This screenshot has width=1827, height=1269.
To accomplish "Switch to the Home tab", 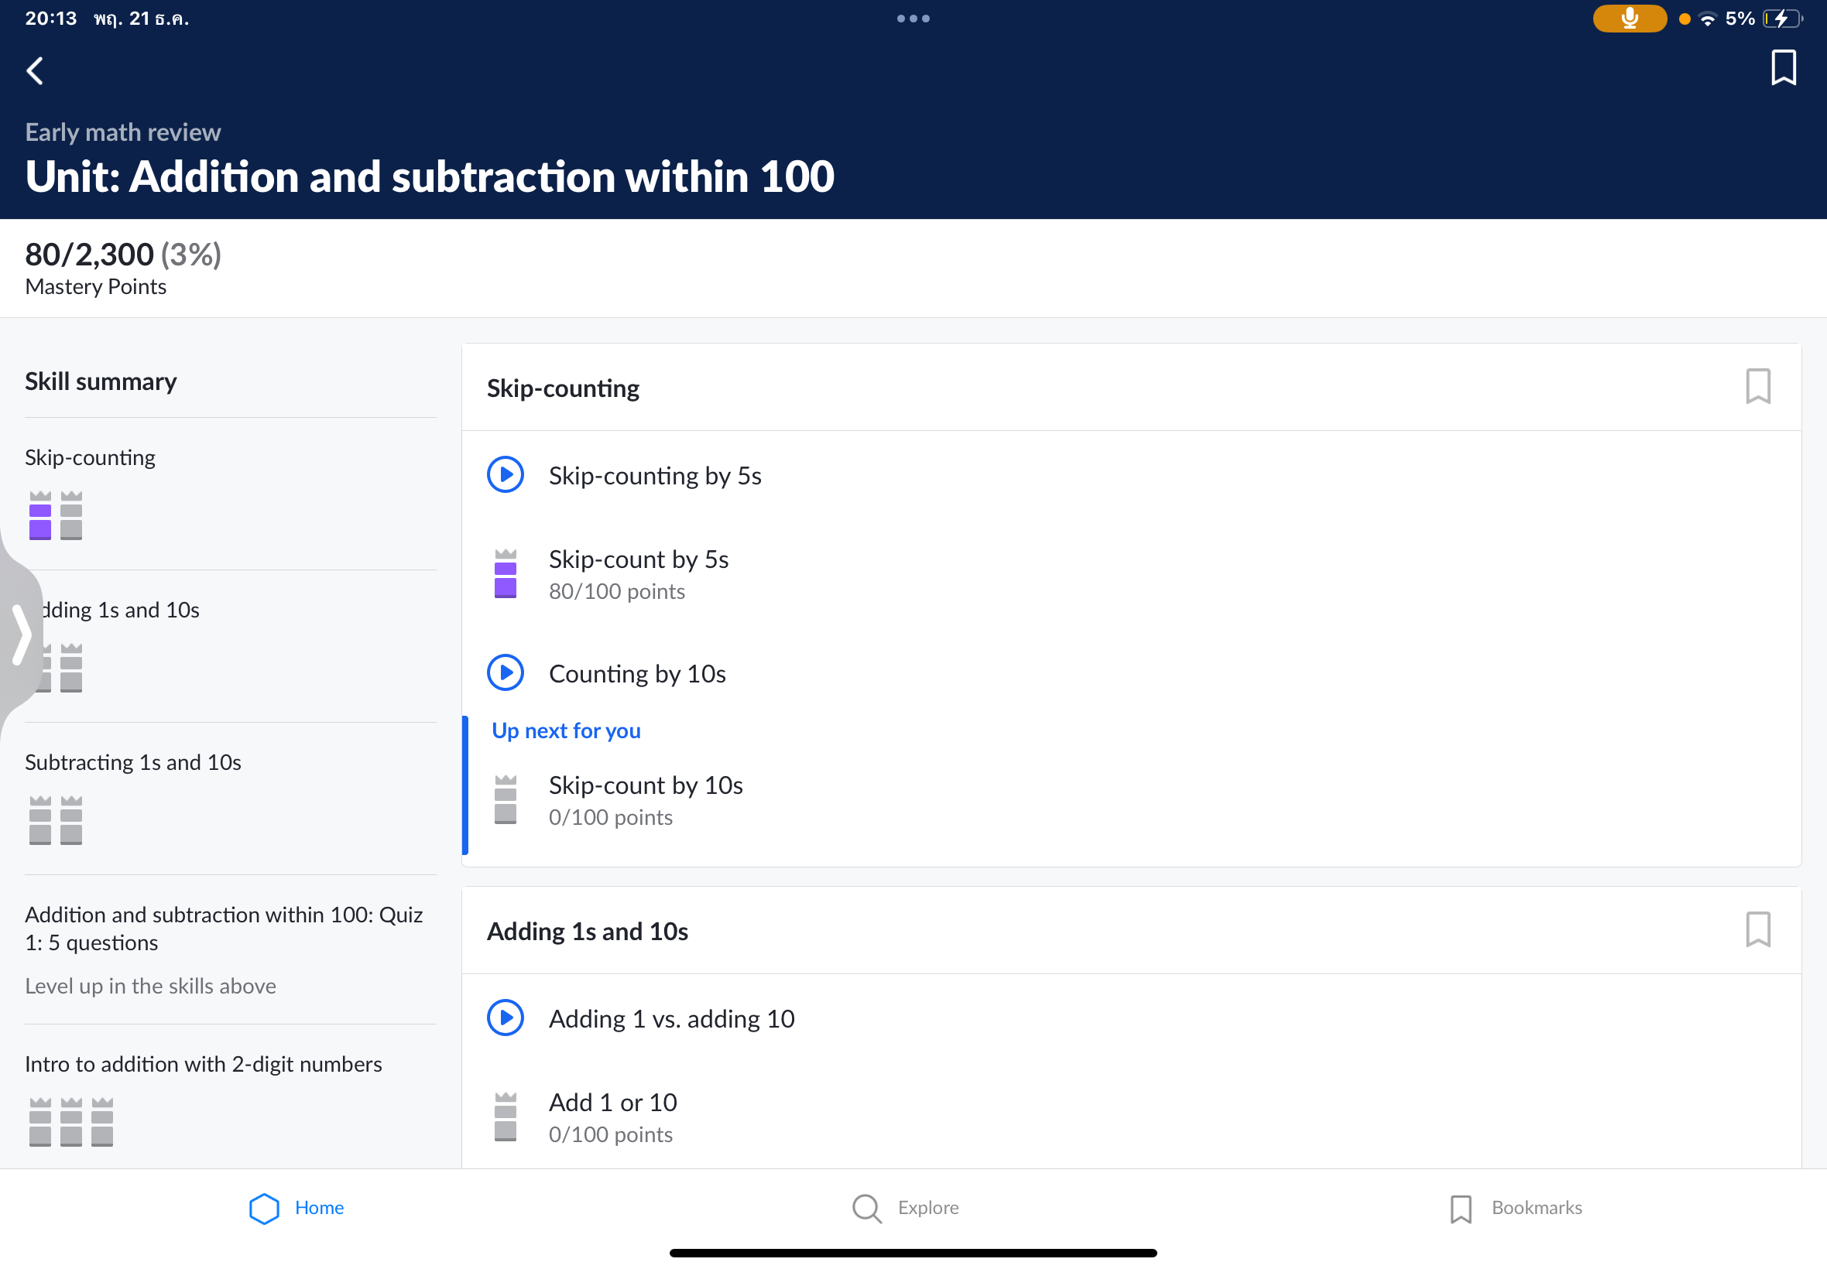I will point(297,1208).
